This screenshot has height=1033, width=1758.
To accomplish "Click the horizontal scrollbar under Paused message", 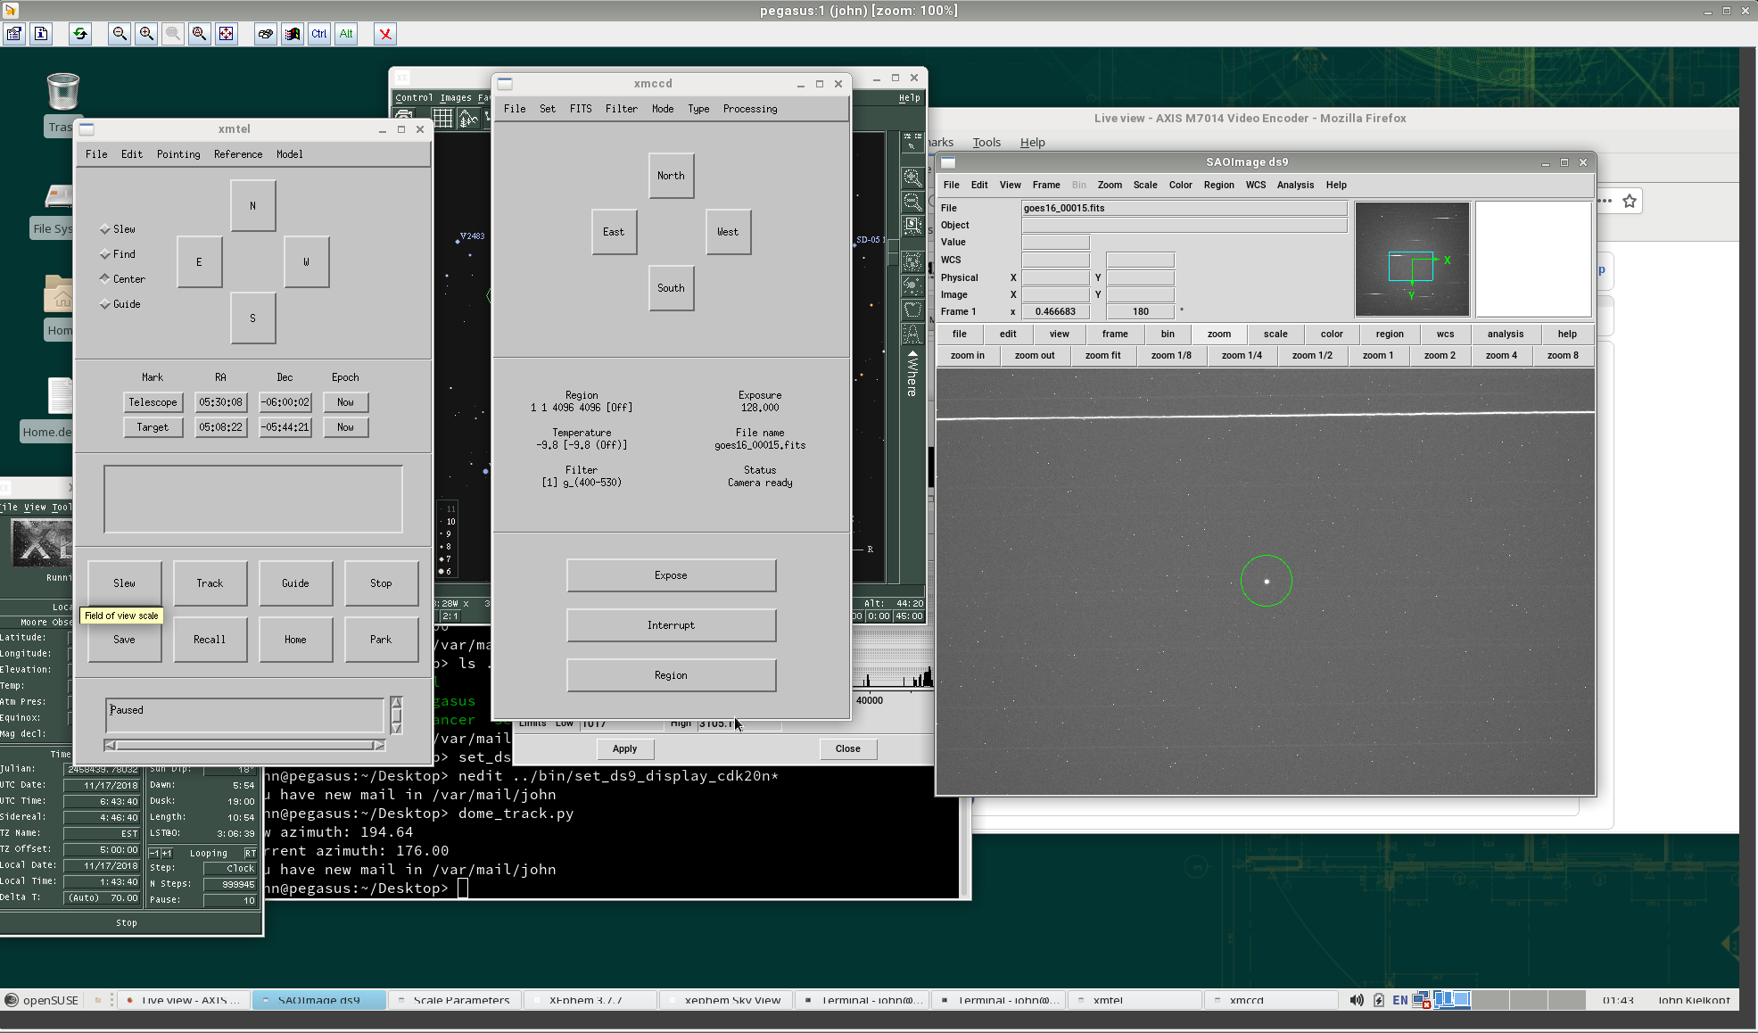I will point(244,745).
